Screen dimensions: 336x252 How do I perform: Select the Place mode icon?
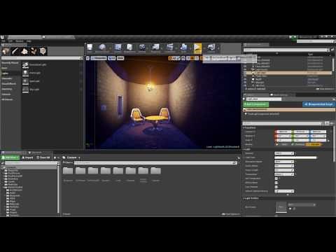pyautogui.click(x=6, y=51)
